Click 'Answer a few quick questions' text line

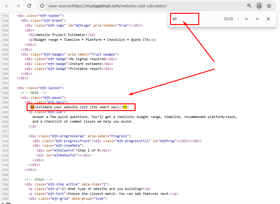pos(135,117)
